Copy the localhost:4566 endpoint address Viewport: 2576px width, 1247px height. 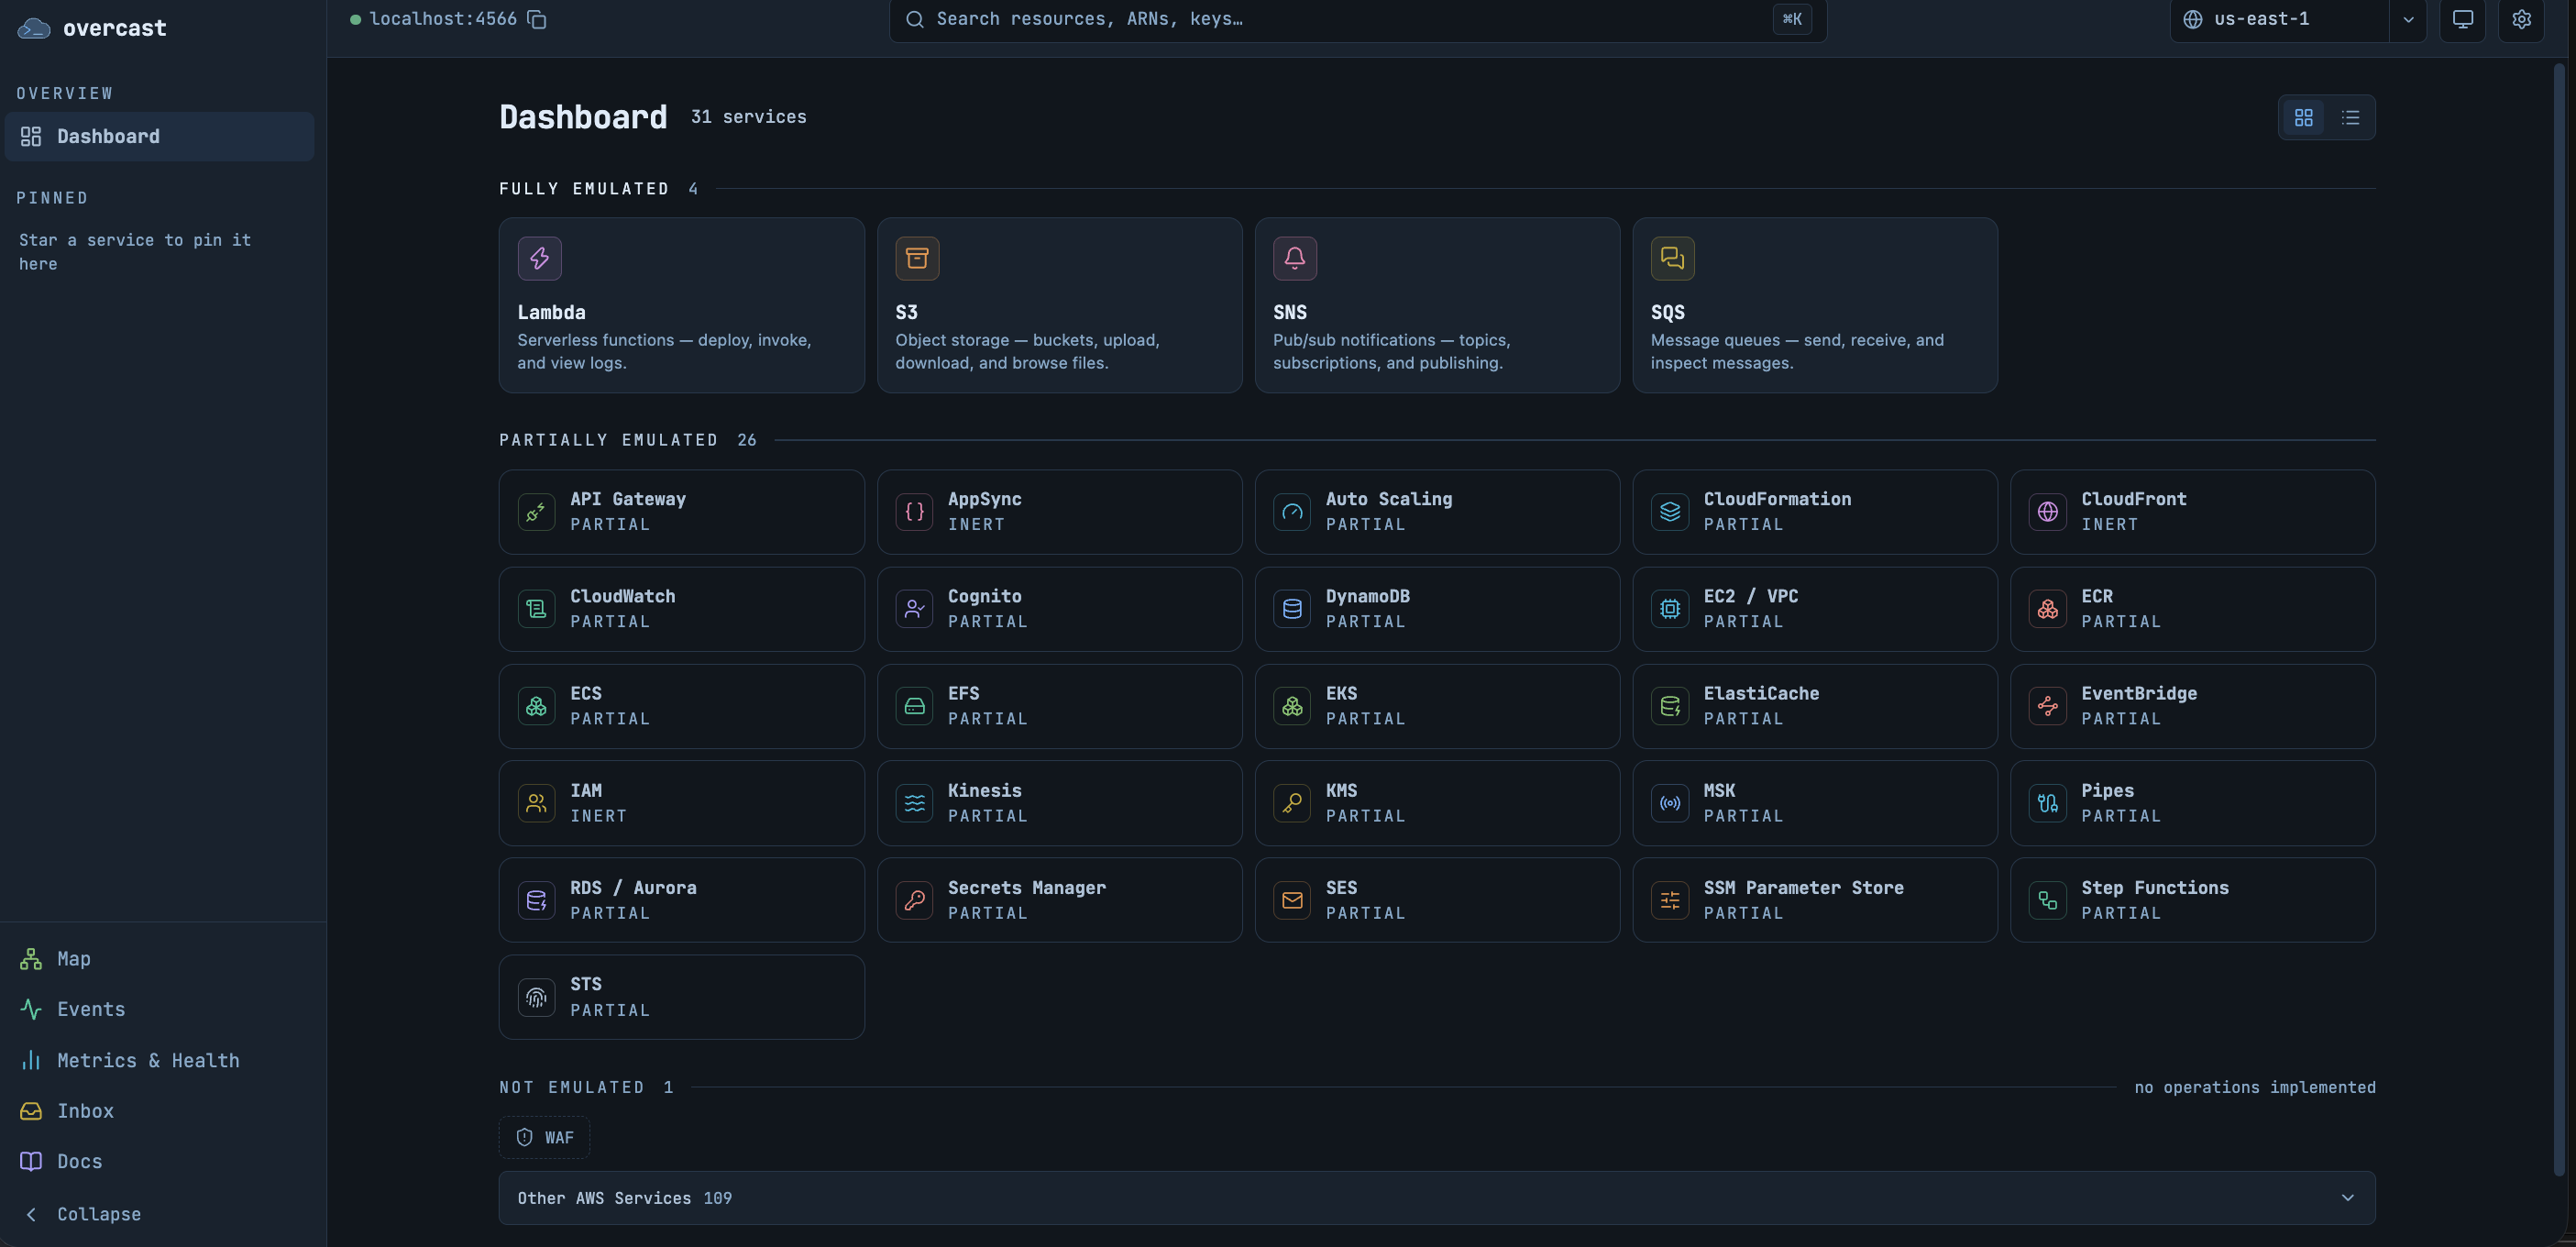tap(537, 19)
